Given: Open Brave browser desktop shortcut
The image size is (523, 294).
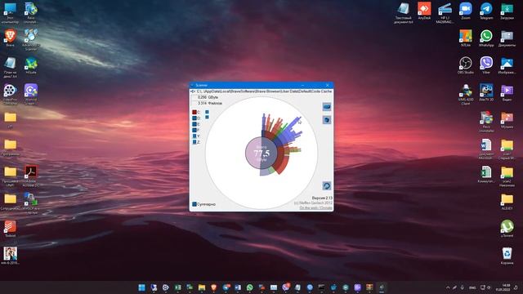Looking at the screenshot, I should [10, 38].
